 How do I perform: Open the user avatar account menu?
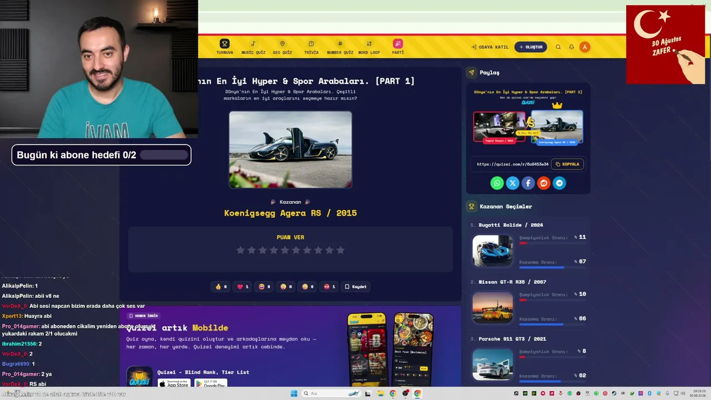584,47
